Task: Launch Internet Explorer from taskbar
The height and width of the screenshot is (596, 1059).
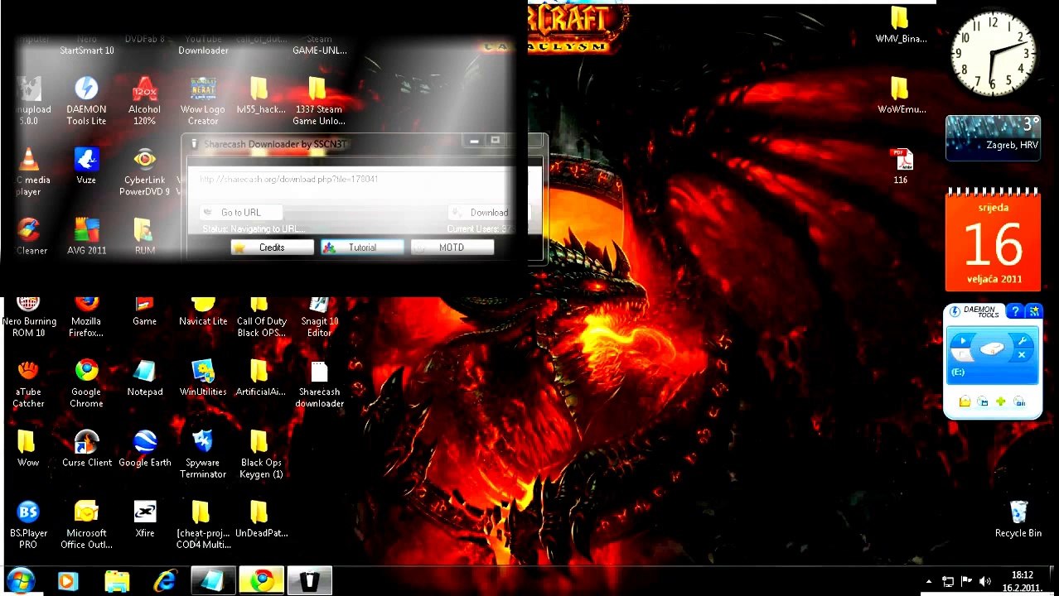Action: click(x=165, y=581)
